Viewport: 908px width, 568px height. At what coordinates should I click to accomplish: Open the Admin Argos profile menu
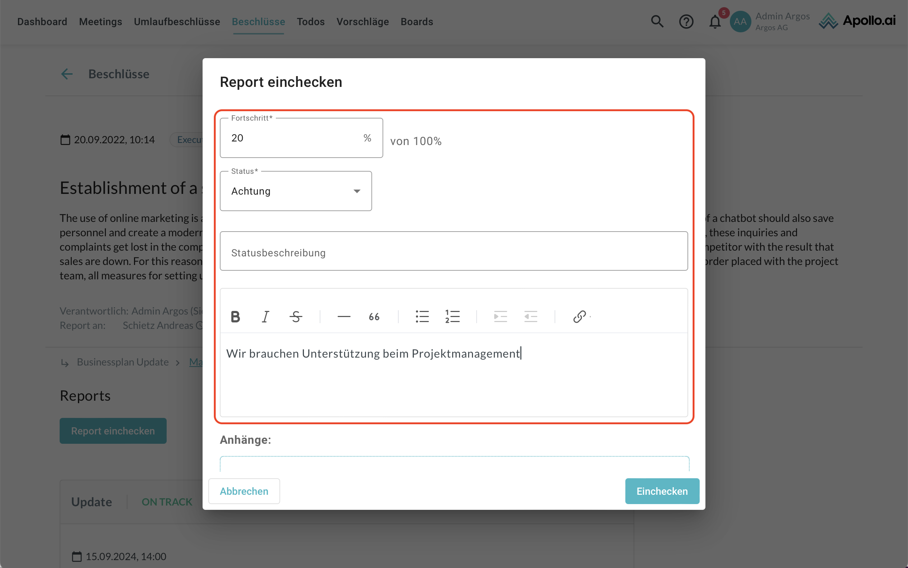(x=770, y=22)
